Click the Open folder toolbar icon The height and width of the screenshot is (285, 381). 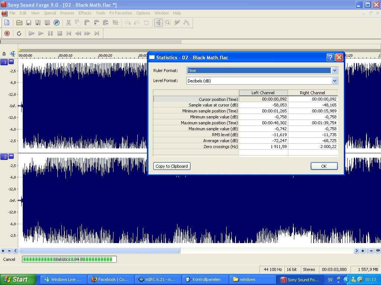(x=19, y=23)
